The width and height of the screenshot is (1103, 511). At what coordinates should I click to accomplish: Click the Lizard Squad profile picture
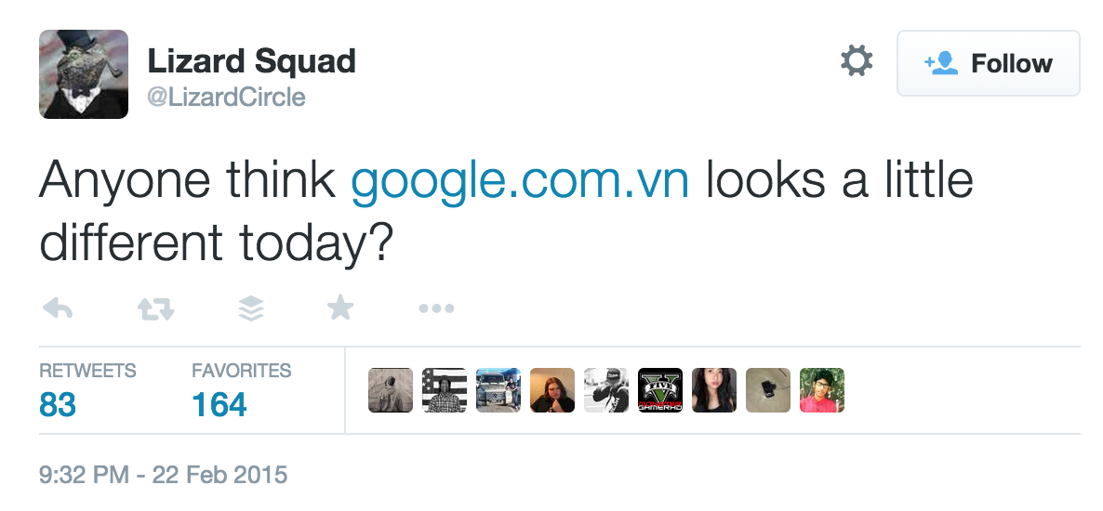pos(84,74)
